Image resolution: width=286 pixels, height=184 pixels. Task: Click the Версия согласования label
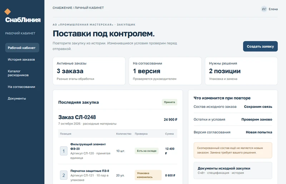pos(212,132)
